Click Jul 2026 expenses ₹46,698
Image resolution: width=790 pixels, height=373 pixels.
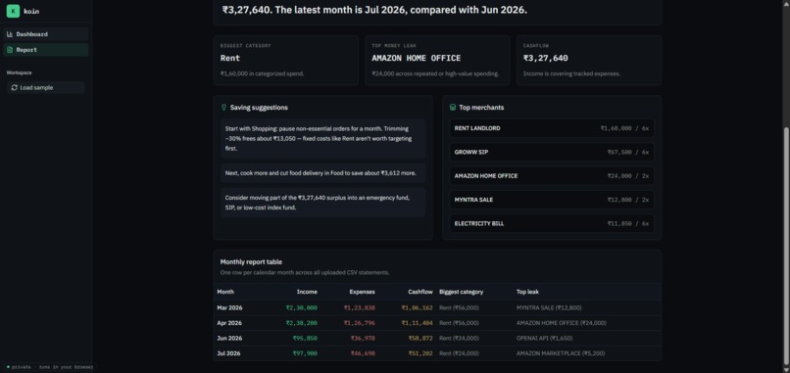pyautogui.click(x=363, y=353)
